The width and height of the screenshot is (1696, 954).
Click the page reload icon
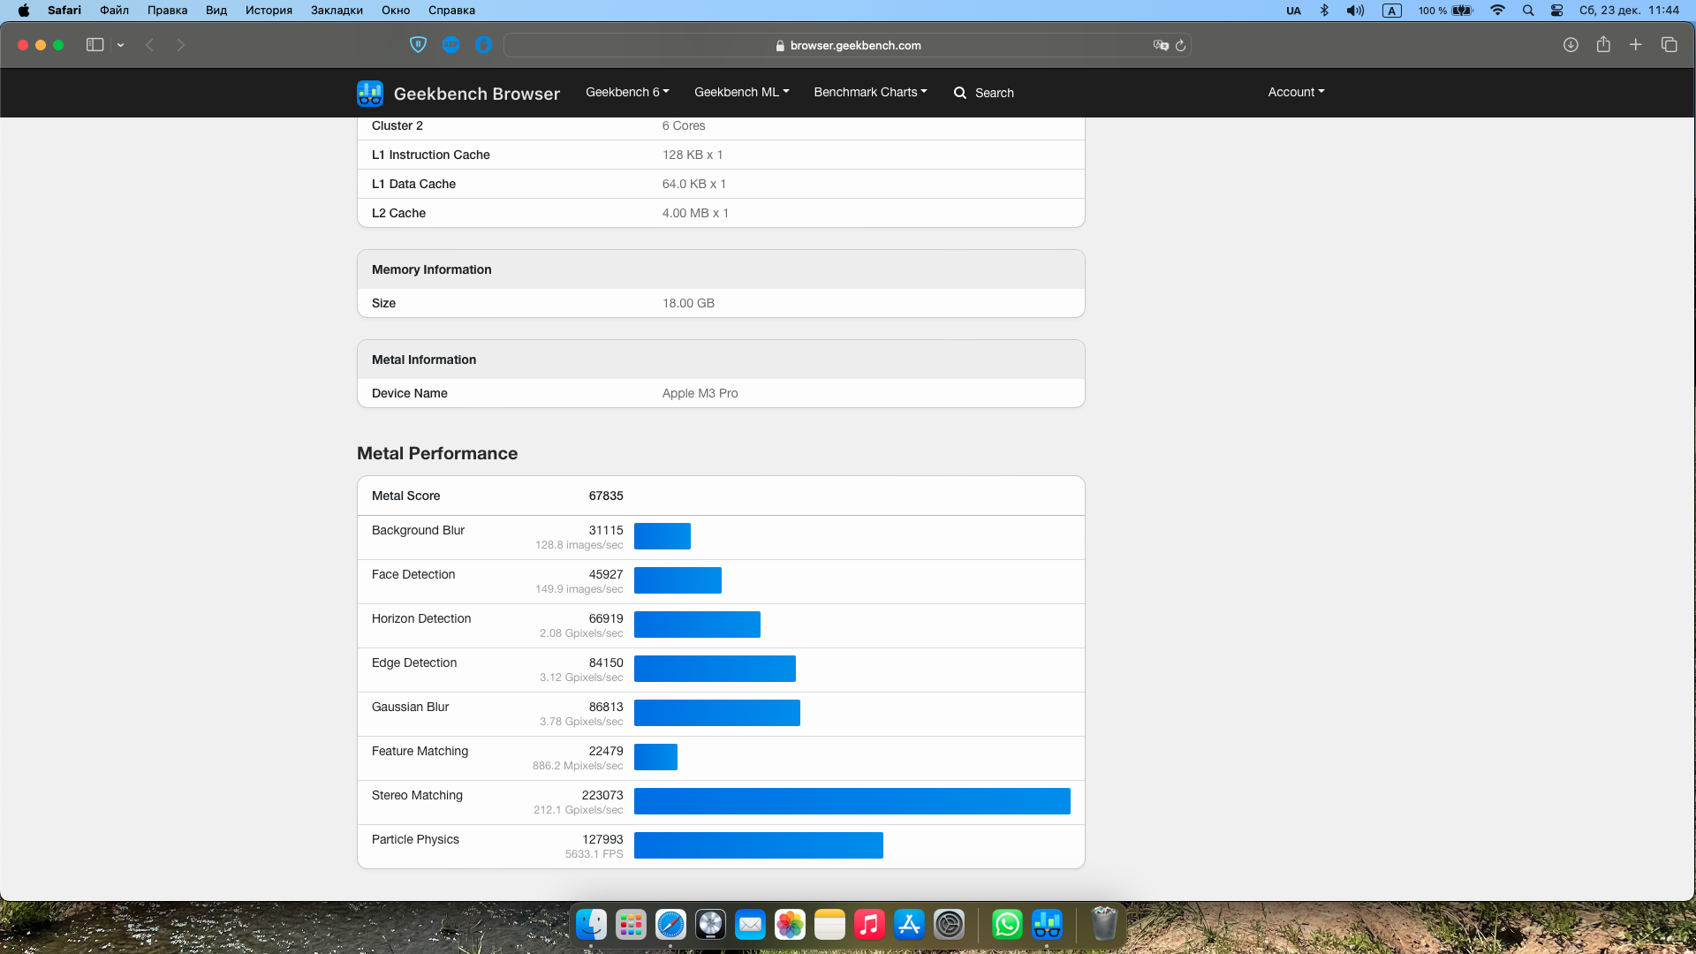point(1180,45)
